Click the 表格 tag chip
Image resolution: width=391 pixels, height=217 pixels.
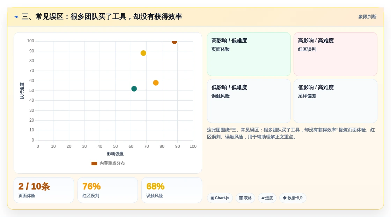(x=245, y=198)
